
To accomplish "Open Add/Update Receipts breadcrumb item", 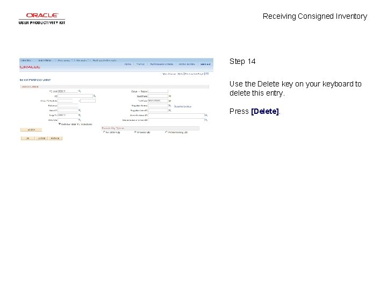I will pyautogui.click(x=104, y=60).
